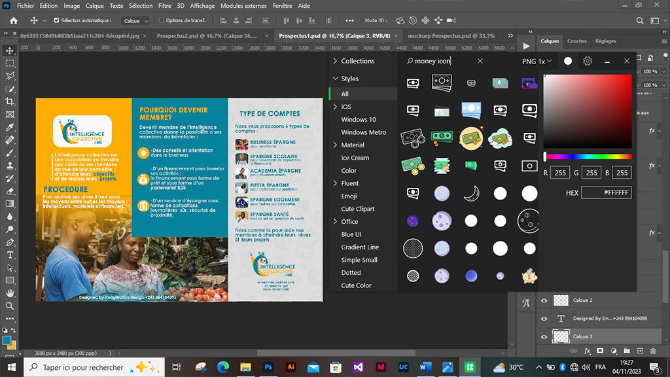Select the Move tool in the toolbox

(x=9, y=50)
